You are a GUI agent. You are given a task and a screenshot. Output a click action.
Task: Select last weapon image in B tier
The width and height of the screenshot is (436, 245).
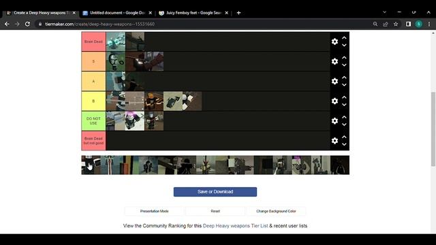(192, 101)
